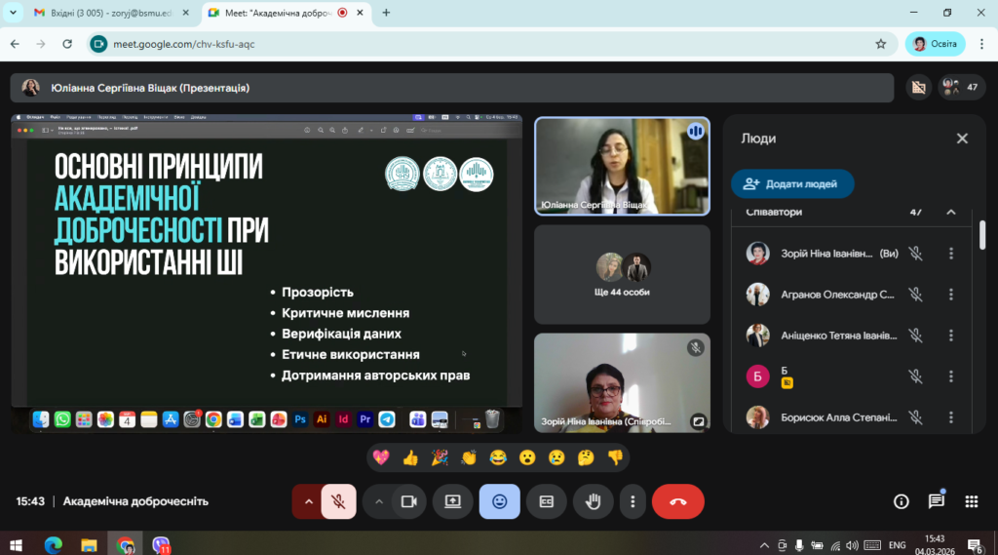
Task: Open the three-dot more options menu in call controls
Action: (x=633, y=501)
